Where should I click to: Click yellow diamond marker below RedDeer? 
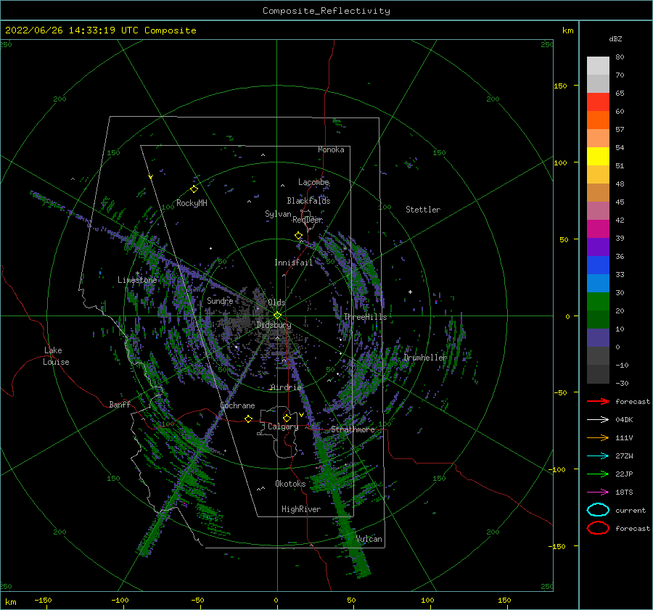point(299,236)
